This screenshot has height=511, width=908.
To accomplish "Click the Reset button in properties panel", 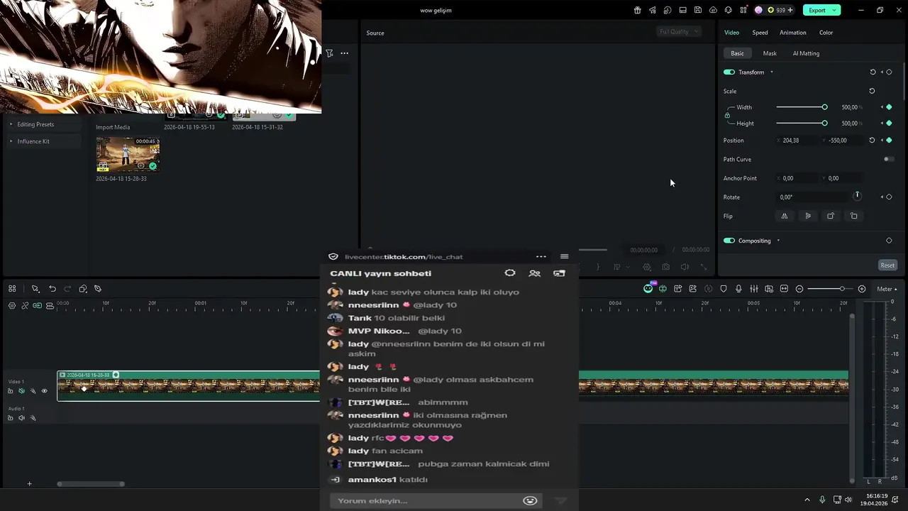I will click(x=887, y=265).
